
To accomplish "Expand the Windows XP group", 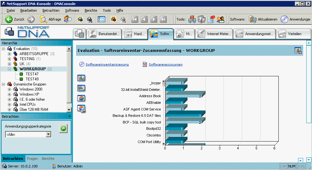I will coord(9,94).
